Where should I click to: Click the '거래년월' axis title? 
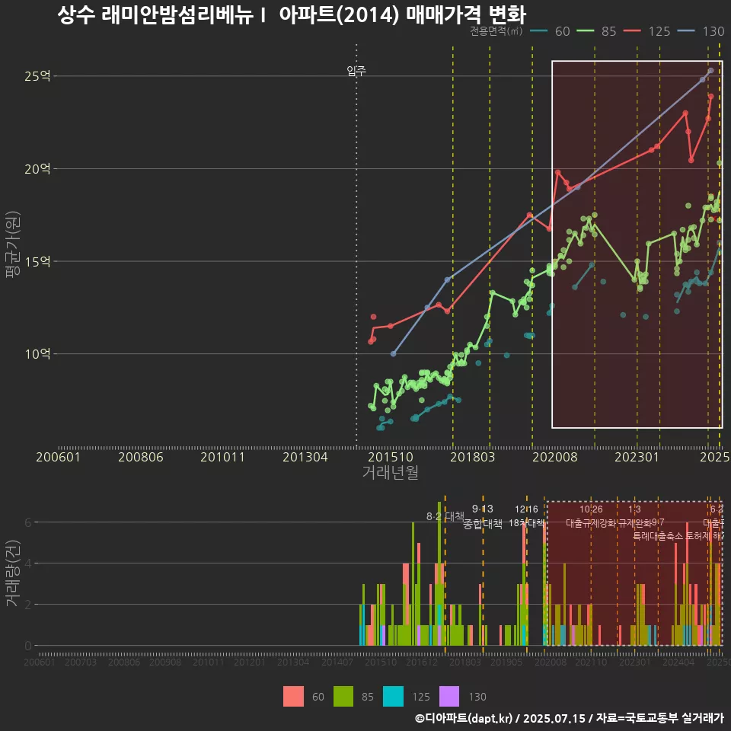pos(390,472)
